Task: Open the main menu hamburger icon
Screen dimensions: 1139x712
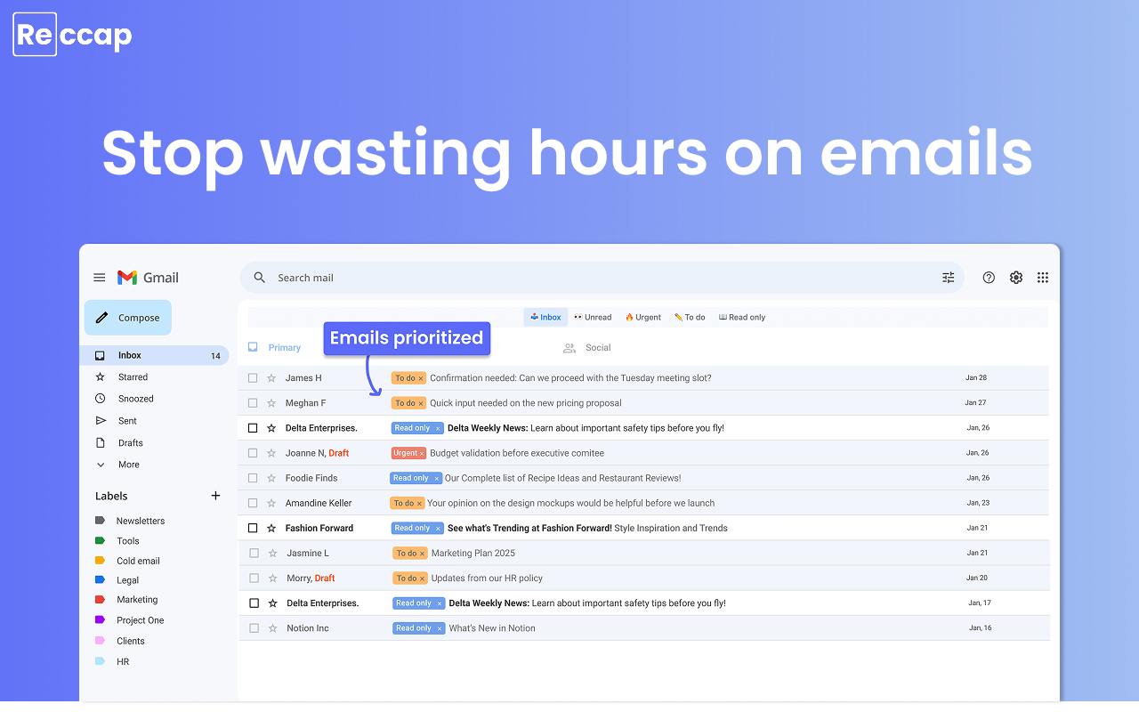Action: point(100,278)
